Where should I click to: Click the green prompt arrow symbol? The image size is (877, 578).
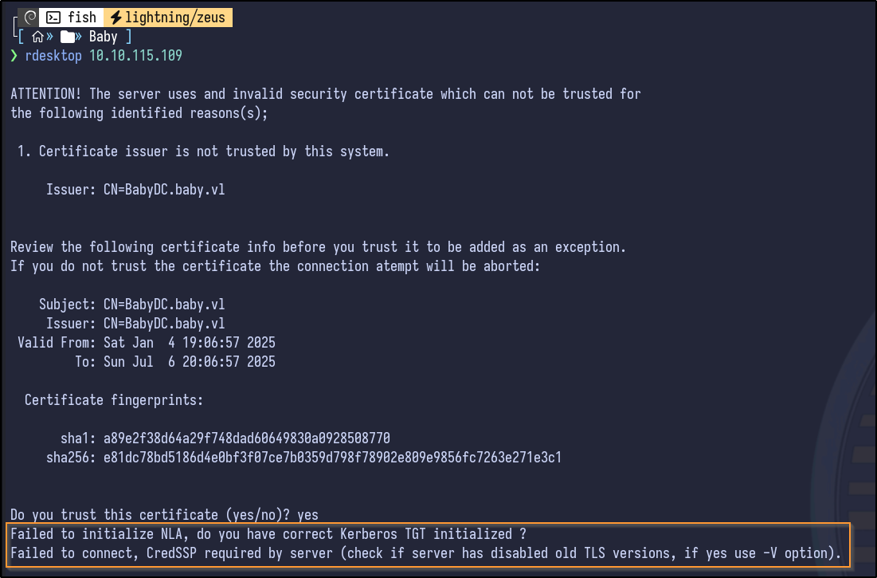pos(14,56)
